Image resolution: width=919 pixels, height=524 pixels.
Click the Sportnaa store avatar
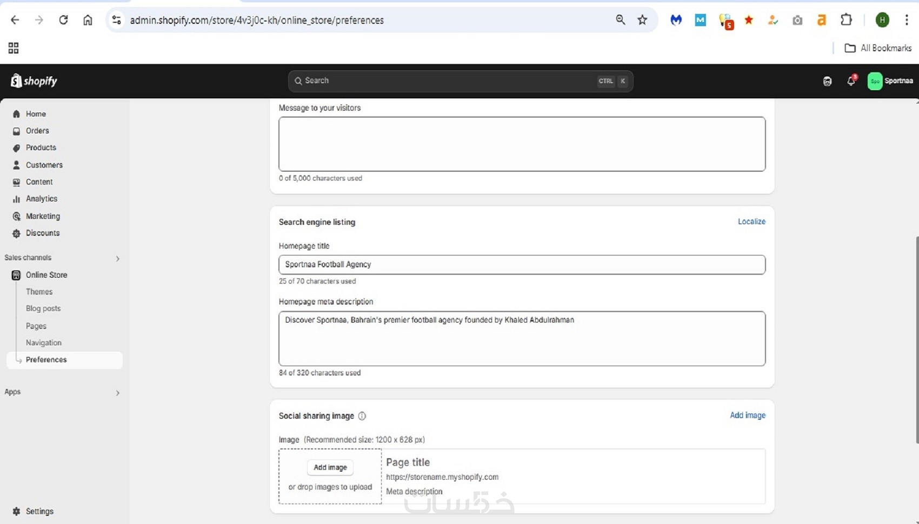pyautogui.click(x=875, y=81)
